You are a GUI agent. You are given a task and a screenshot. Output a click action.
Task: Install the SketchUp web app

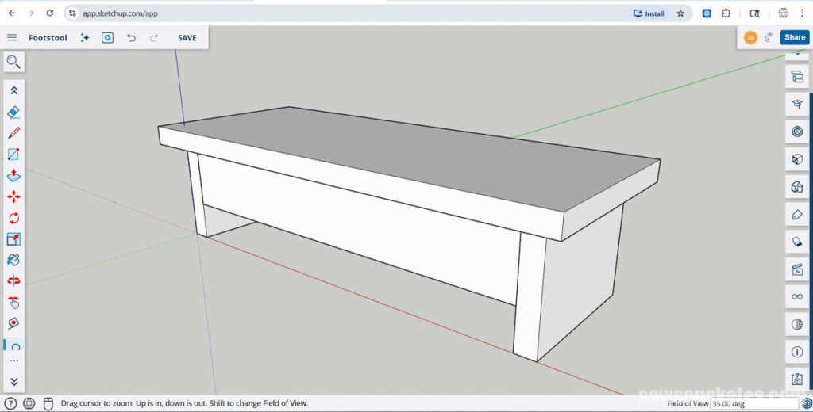649,13
